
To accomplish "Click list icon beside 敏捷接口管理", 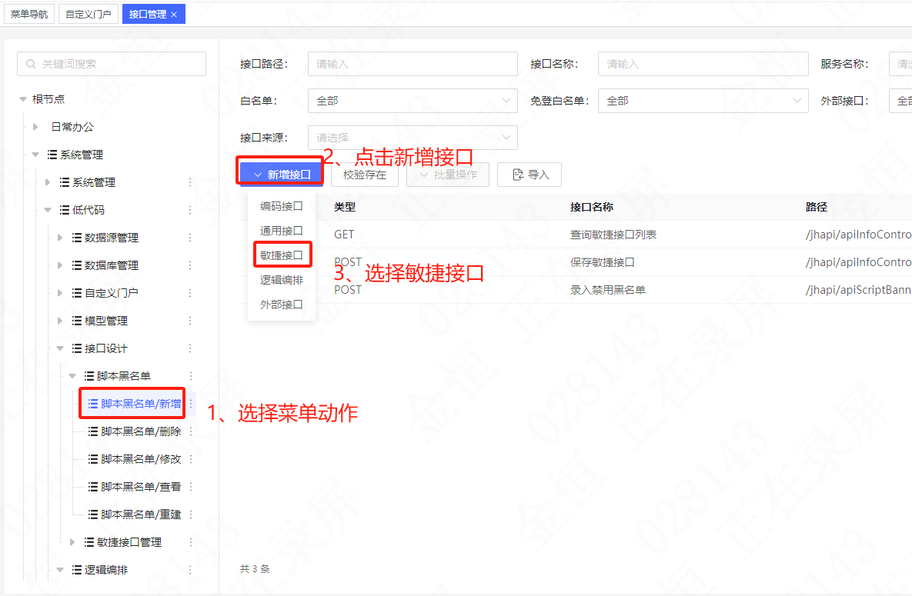I will pyautogui.click(x=89, y=542).
